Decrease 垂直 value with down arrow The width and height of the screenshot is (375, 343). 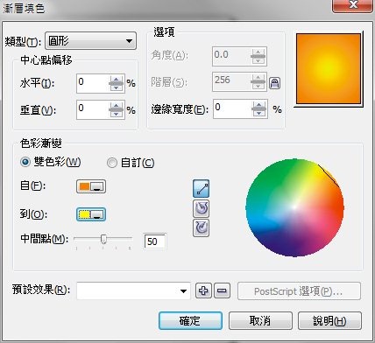coord(117,114)
